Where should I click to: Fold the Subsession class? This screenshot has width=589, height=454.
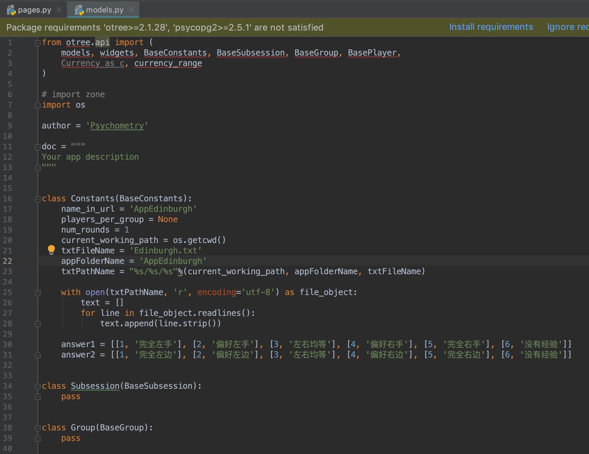(x=38, y=386)
